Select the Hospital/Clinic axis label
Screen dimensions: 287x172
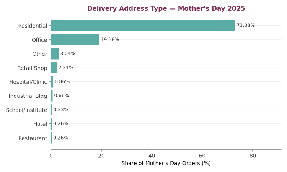[x=28, y=82]
